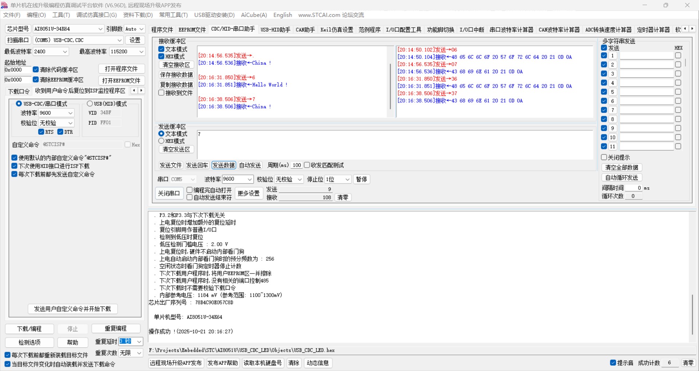The height and width of the screenshot is (371, 699).
Task: Select HEX模式 radio in send buffer
Action: pos(161,141)
